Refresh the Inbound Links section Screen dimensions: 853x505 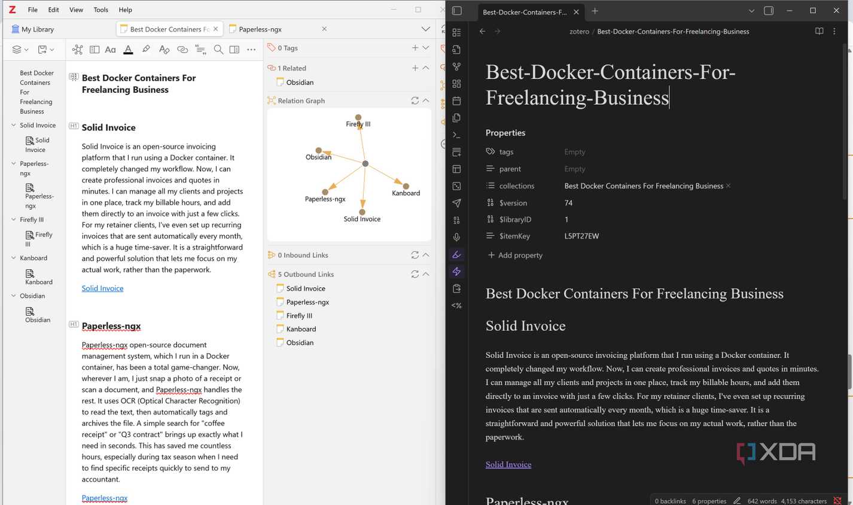[415, 255]
